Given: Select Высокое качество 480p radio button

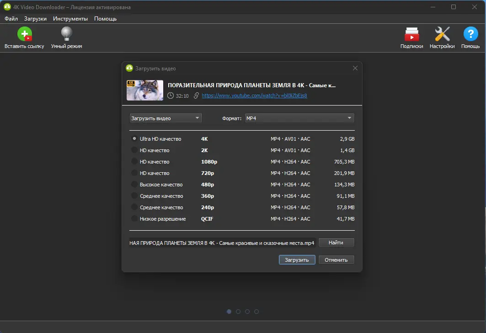Looking at the screenshot, I should click(134, 185).
